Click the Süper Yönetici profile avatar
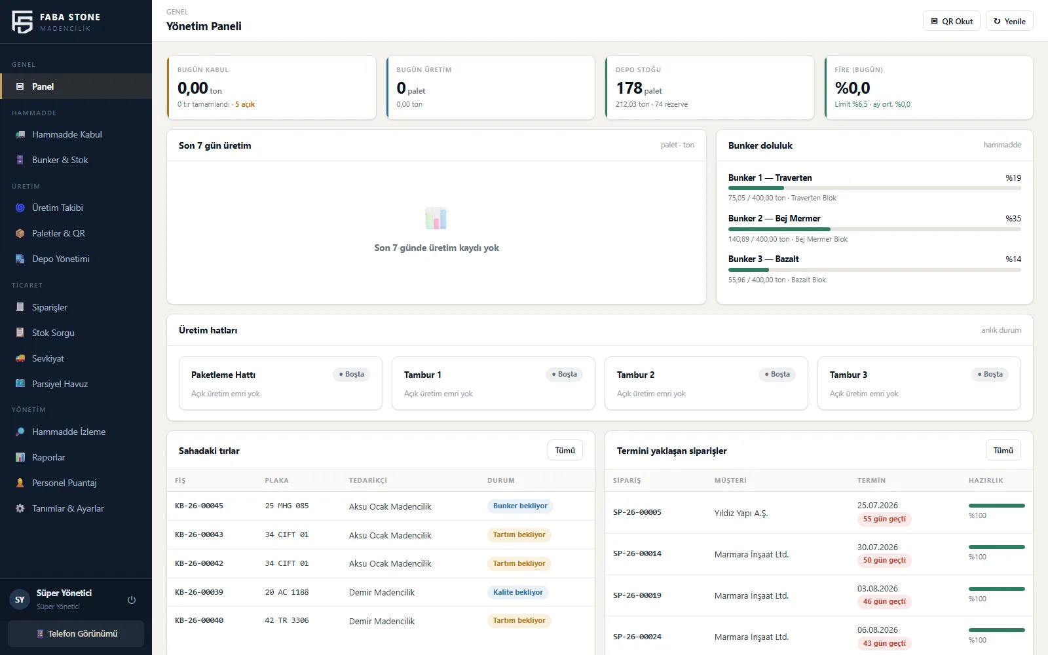Screen dimensions: 1048x655 (20, 599)
